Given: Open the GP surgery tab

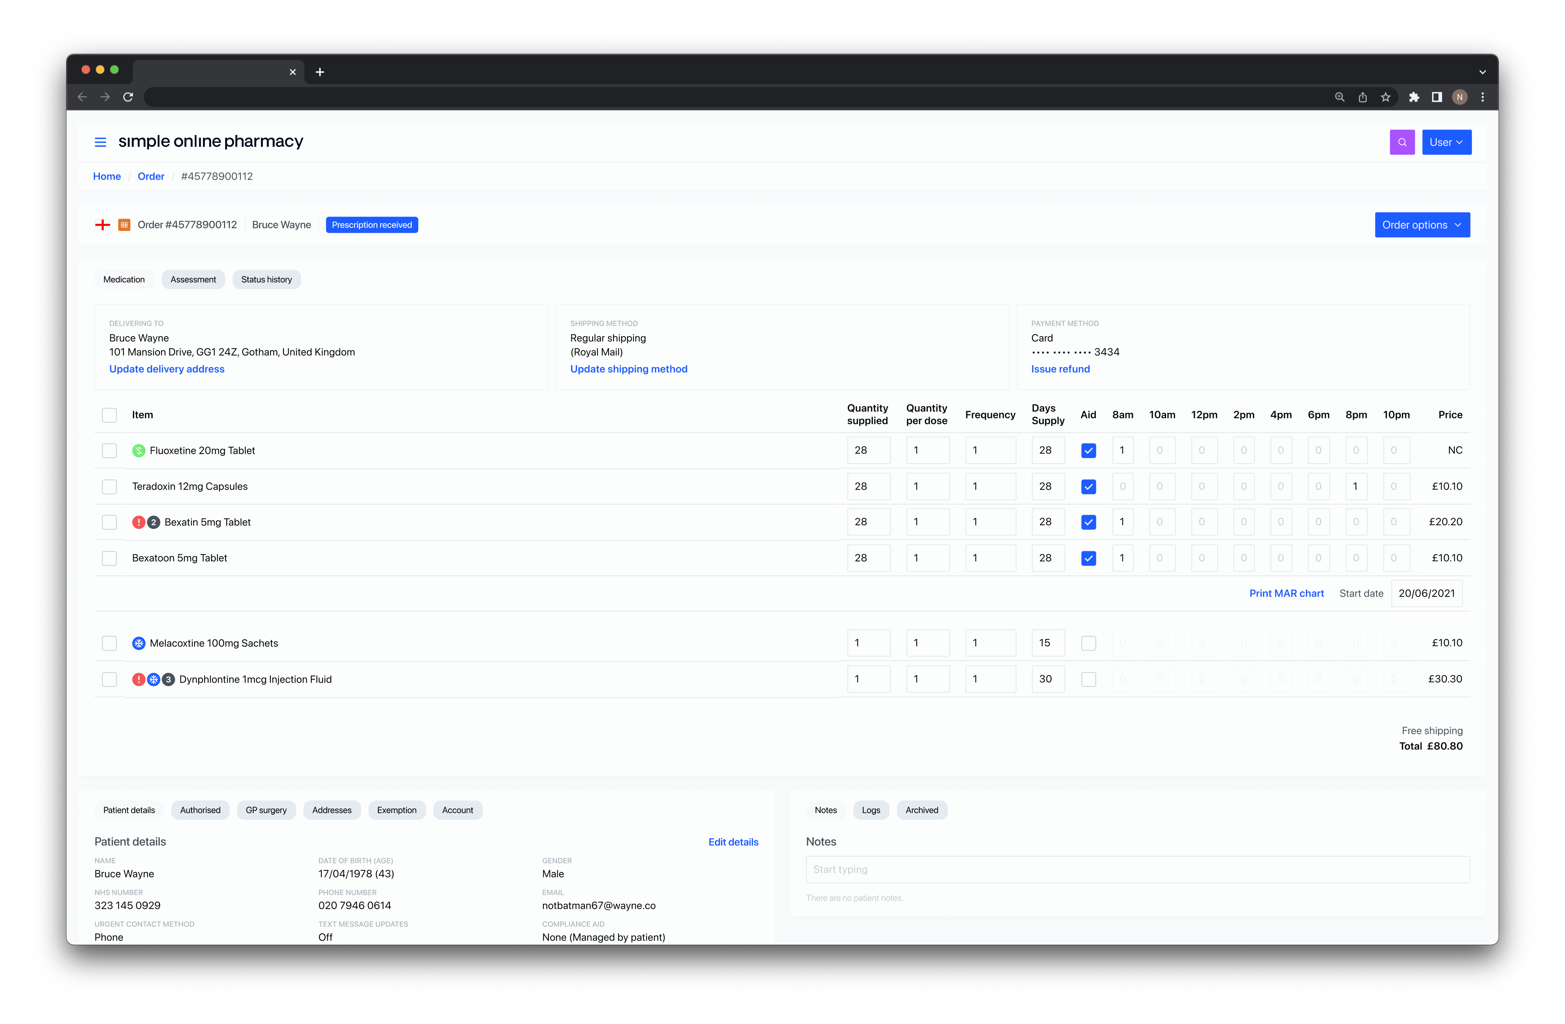Looking at the screenshot, I should coord(266,810).
